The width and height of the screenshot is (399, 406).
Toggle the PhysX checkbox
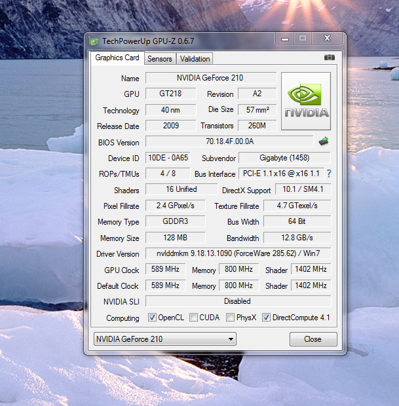pyautogui.click(x=230, y=317)
